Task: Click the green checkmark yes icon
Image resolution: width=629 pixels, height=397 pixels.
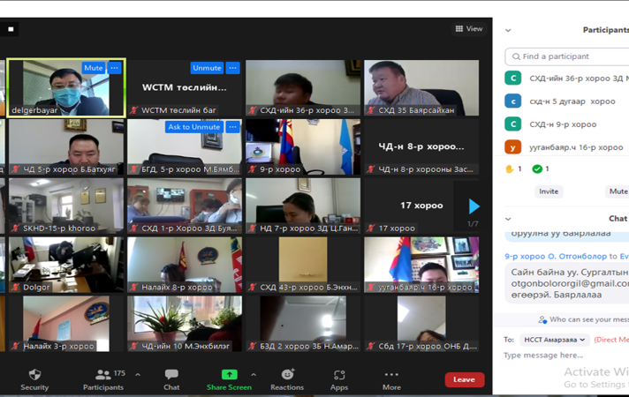Action: click(x=537, y=169)
